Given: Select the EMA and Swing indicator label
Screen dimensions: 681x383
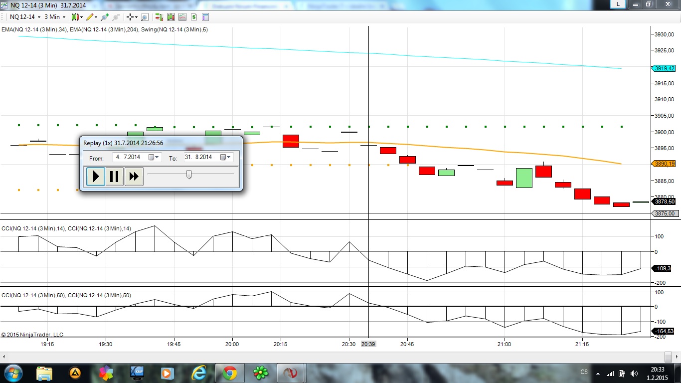Looking at the screenshot, I should (105, 30).
